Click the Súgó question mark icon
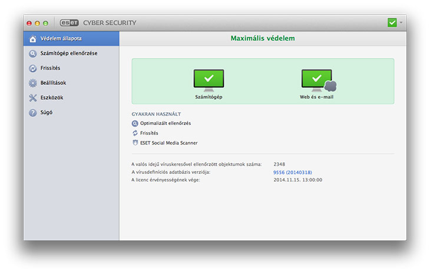Screen dimensions: 430x273 tap(33, 113)
